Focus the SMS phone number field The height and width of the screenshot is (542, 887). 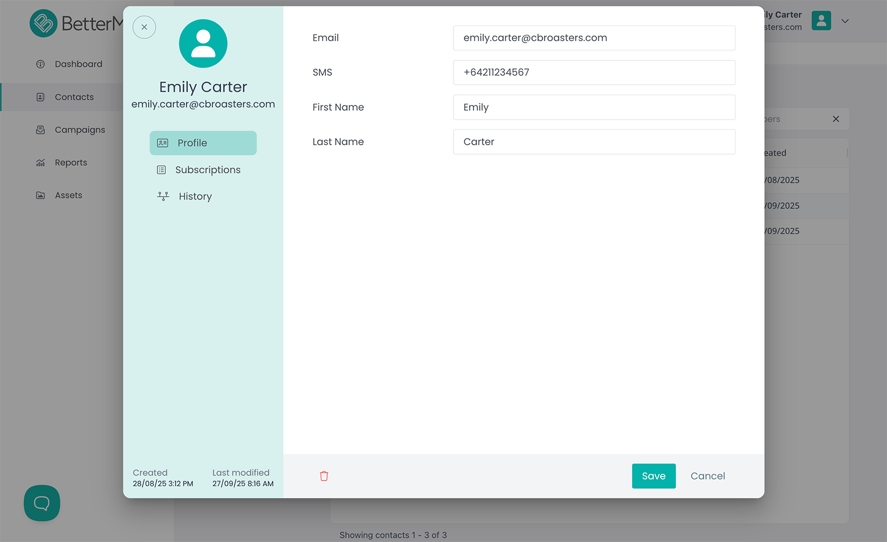[594, 73]
